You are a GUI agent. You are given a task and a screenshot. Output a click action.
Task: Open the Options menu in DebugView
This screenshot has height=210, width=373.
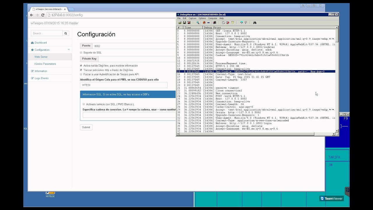click(202, 18)
